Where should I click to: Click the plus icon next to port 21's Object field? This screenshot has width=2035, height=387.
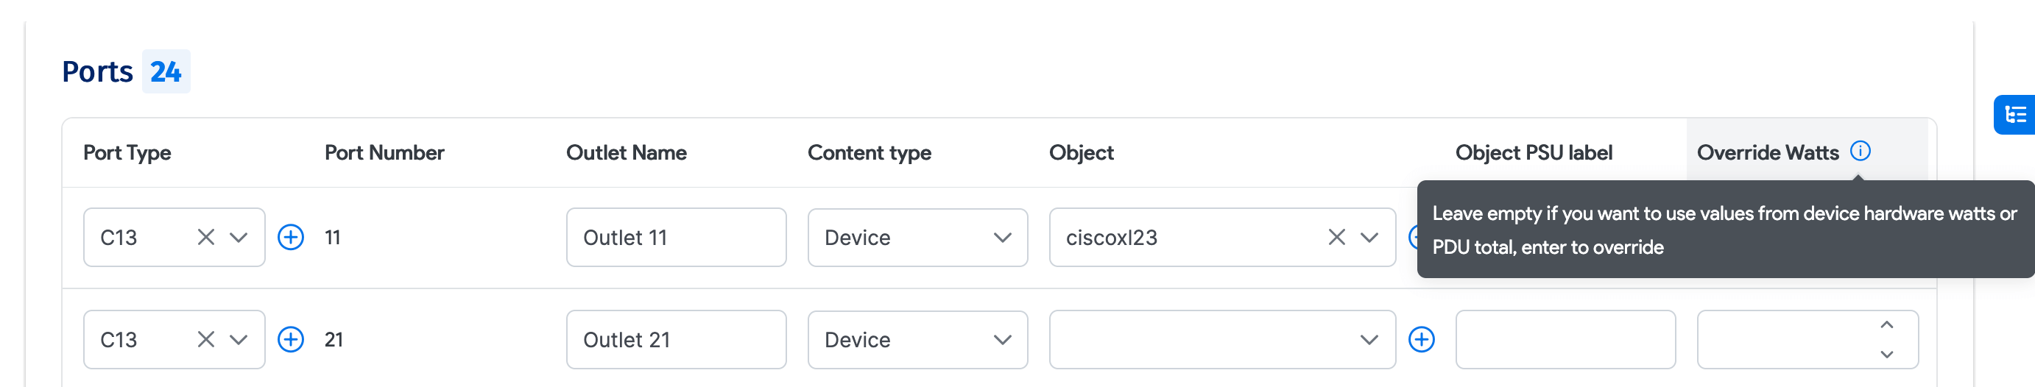[x=1421, y=340]
